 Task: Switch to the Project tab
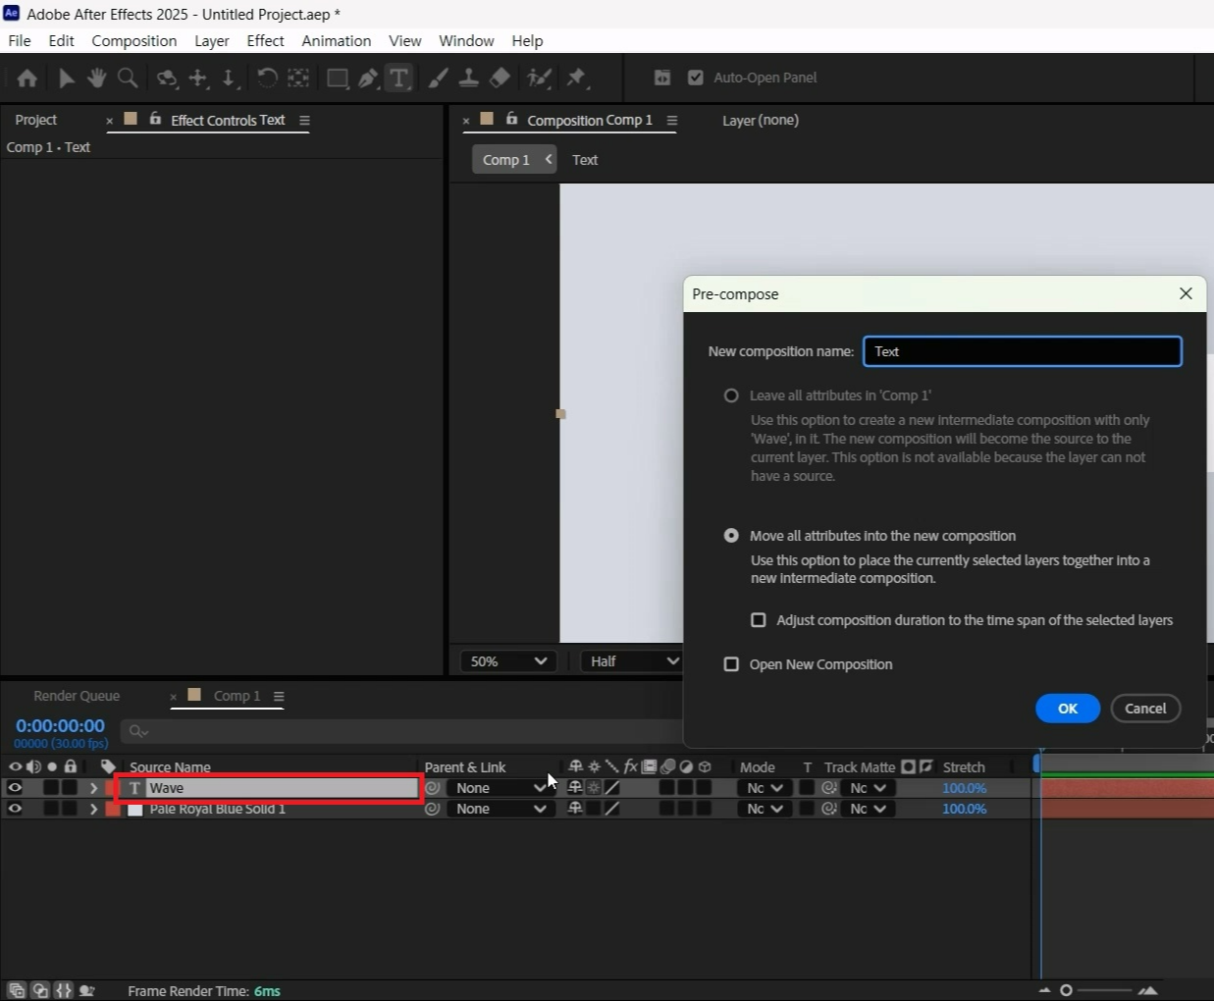click(36, 120)
